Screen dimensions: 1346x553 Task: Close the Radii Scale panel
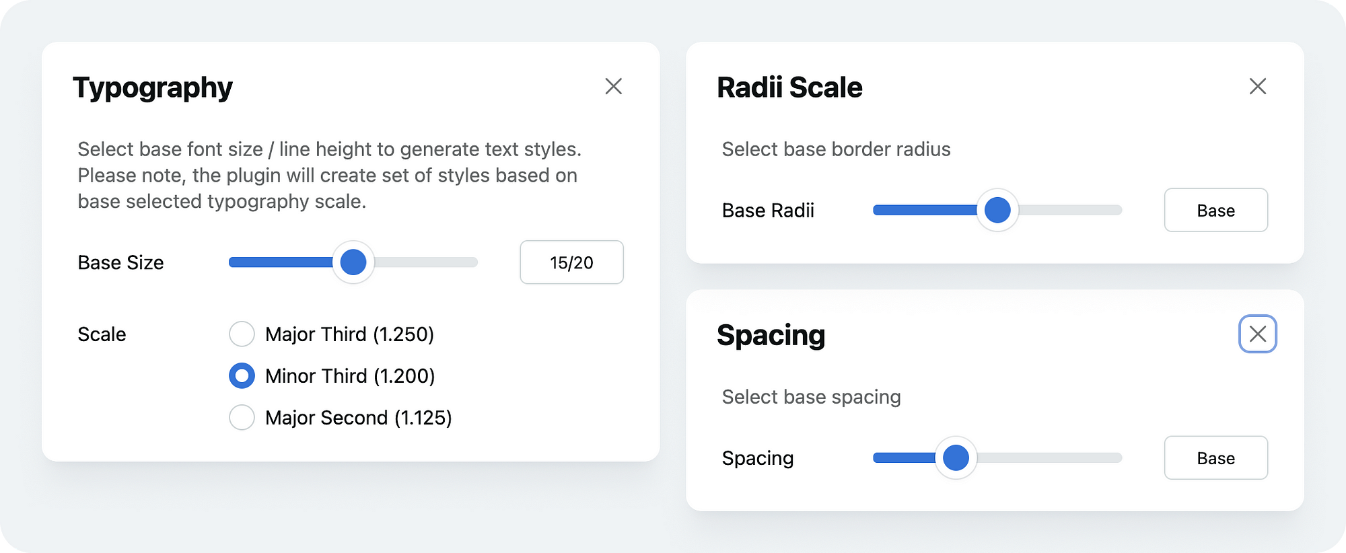tap(1257, 86)
